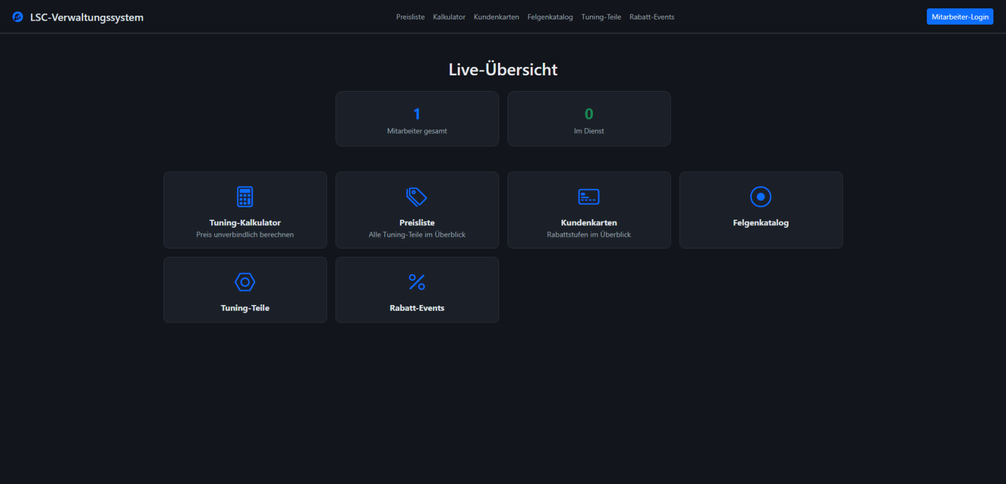The height and width of the screenshot is (484, 1006).
Task: Go to Kundenkarten in top navigation
Action: coord(497,17)
